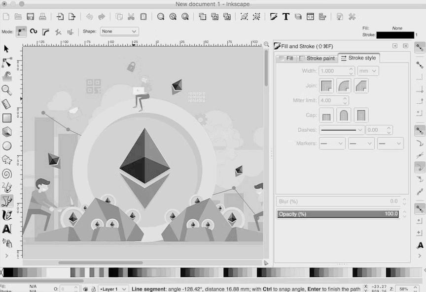The width and height of the screenshot is (426, 292).
Task: Select the Spiral tool
Action: point(7,174)
